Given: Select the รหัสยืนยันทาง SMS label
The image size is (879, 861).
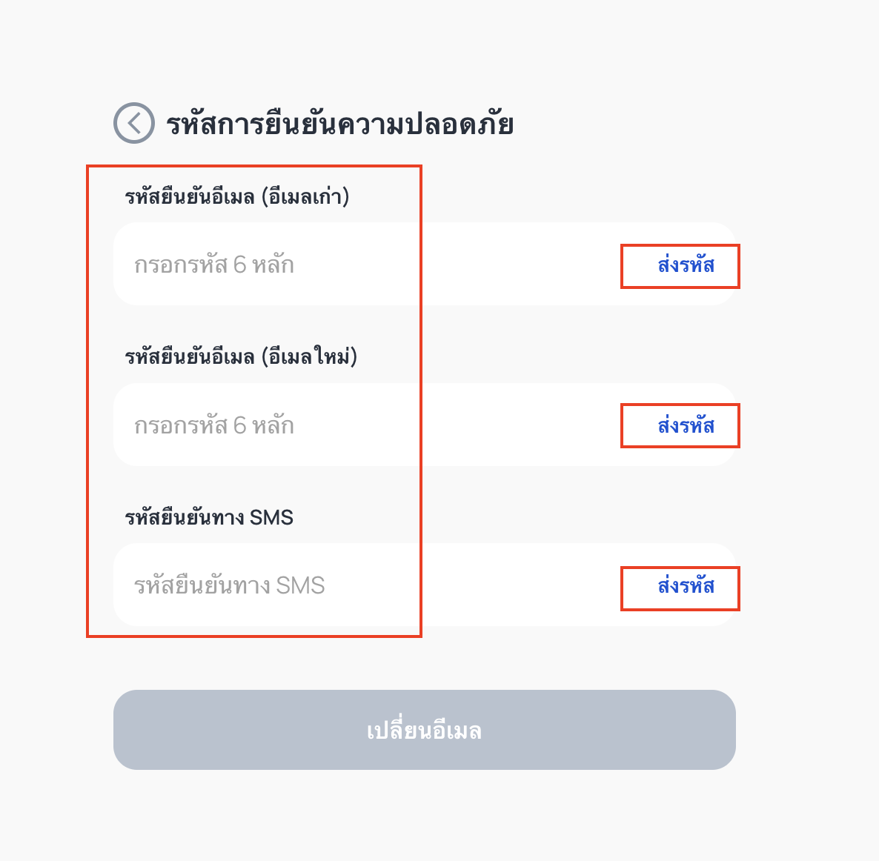Looking at the screenshot, I should [208, 517].
